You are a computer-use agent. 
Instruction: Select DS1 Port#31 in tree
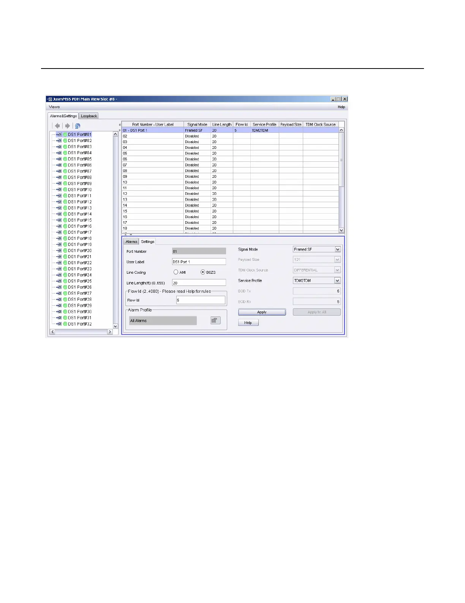click(80, 317)
